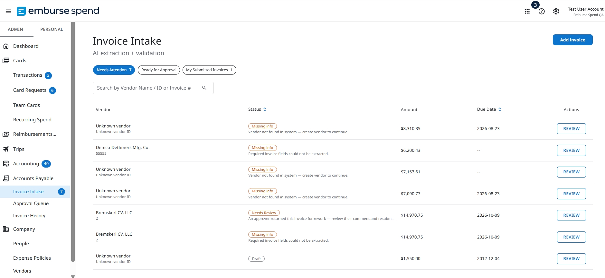Viewport: 605px width, 278px height.
Task: Click the Accounts Payable receipt icon
Action: pos(6,178)
